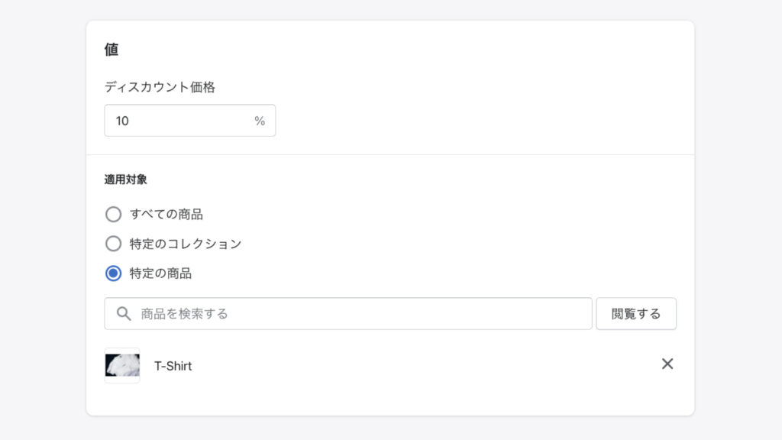Click the T-Shirt product name
The height and width of the screenshot is (440, 782).
[173, 366]
